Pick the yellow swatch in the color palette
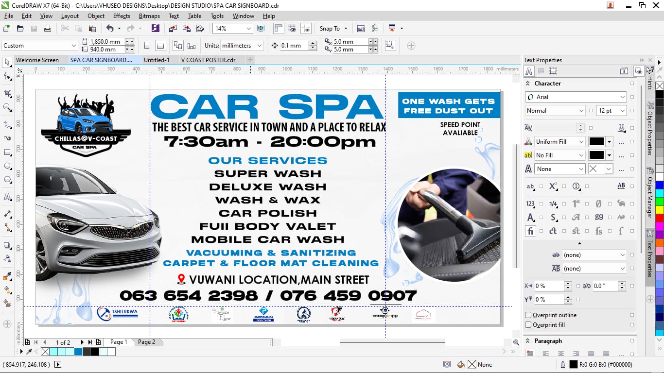This screenshot has width=664, height=373. pyautogui.click(x=659, y=210)
